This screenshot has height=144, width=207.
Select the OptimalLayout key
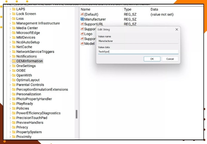(28, 80)
